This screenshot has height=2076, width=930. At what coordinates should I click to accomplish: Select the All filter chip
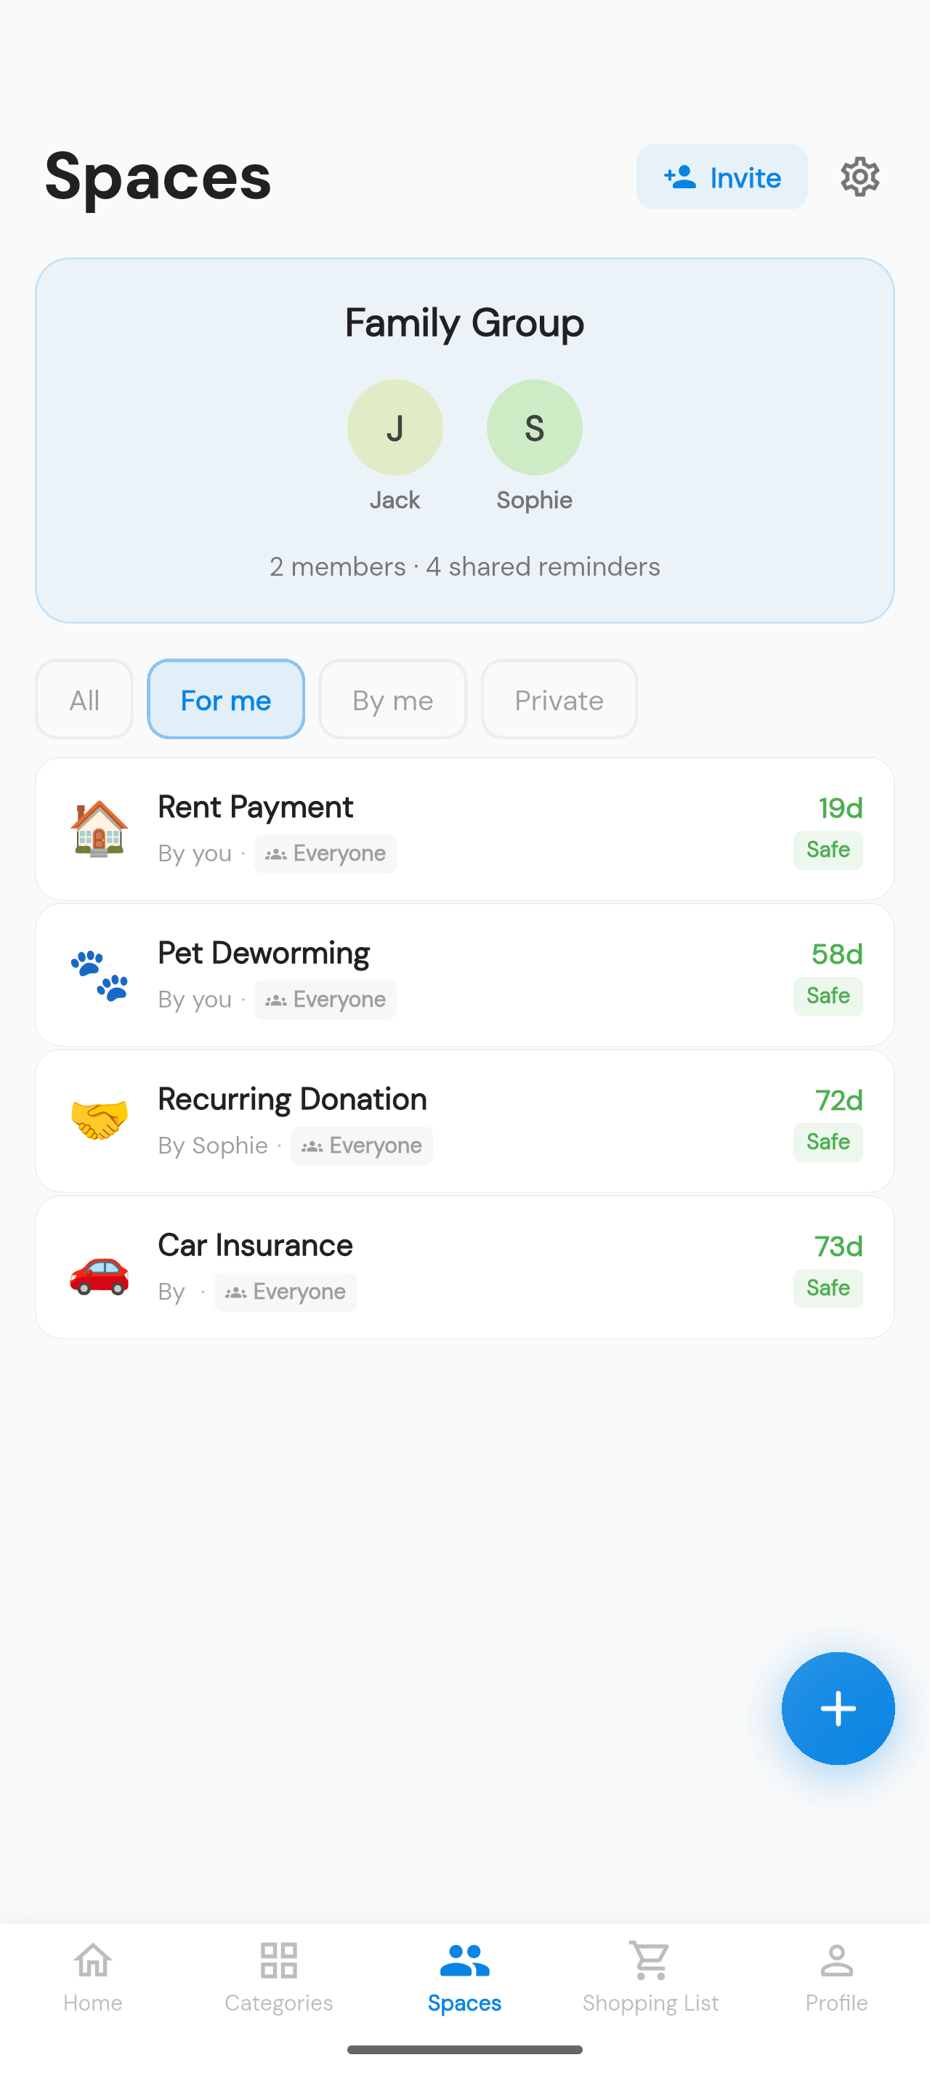[x=84, y=699]
